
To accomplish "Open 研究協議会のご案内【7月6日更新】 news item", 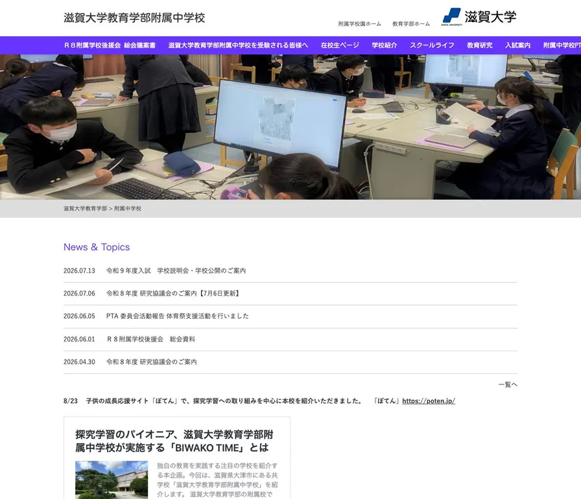I will [174, 293].
